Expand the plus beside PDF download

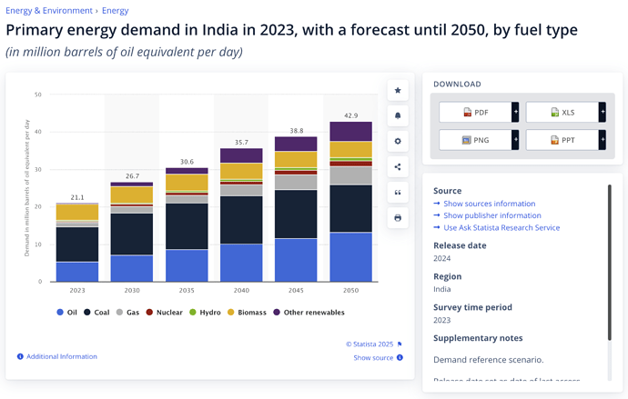(515, 113)
